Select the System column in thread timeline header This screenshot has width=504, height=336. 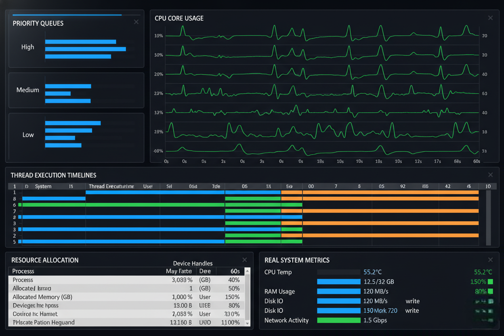point(43,186)
